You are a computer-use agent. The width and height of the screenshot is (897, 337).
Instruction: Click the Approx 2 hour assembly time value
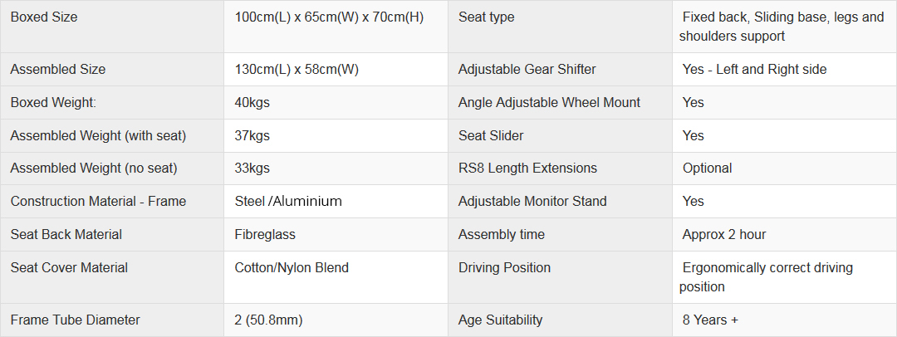(723, 235)
